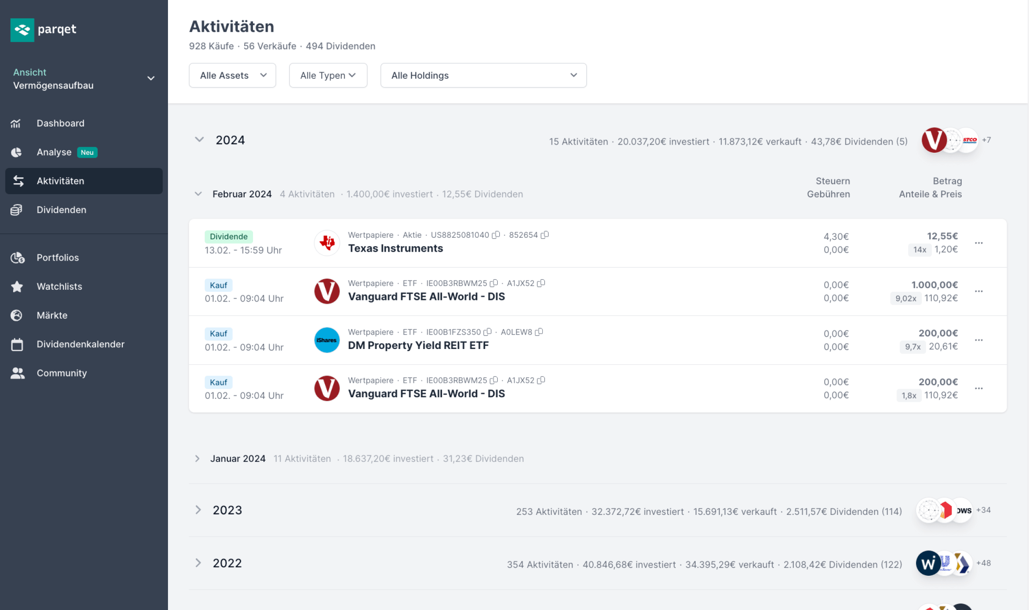The image size is (1029, 610).
Task: Open the Alle Typen filter dropdown
Action: click(328, 75)
